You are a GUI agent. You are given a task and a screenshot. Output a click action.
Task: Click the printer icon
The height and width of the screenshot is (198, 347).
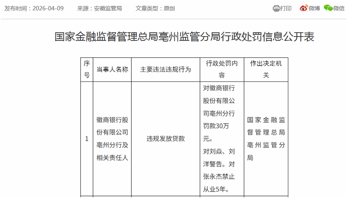[276, 8]
